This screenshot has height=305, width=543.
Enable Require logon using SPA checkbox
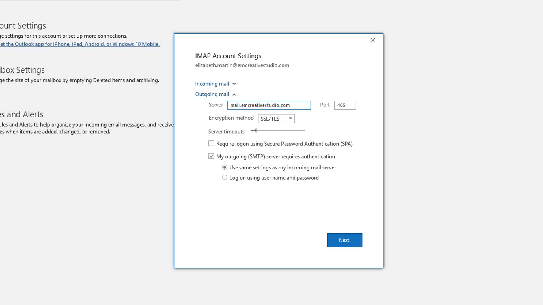coord(211,143)
